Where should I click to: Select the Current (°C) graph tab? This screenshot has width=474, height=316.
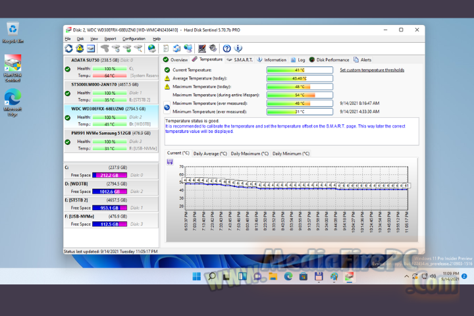(x=178, y=153)
